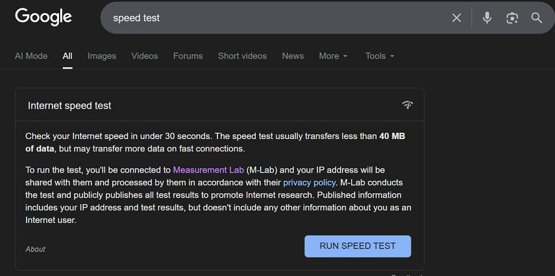This screenshot has height=276, width=555.
Task: Switch to Images tab
Action: (102, 56)
